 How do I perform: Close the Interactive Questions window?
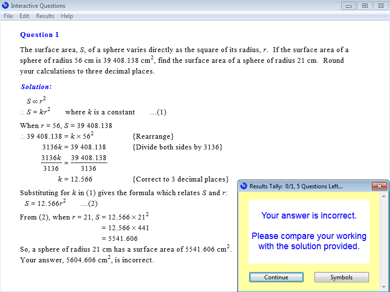[381, 6]
